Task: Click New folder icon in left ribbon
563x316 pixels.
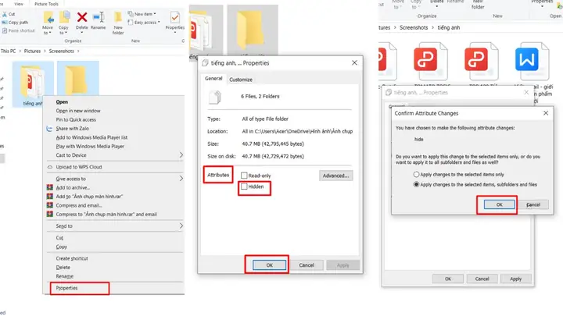Action: tap(118, 17)
